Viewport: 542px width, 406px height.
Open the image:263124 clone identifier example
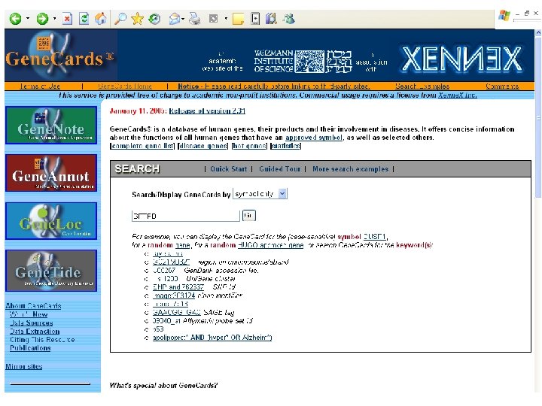coord(174,295)
